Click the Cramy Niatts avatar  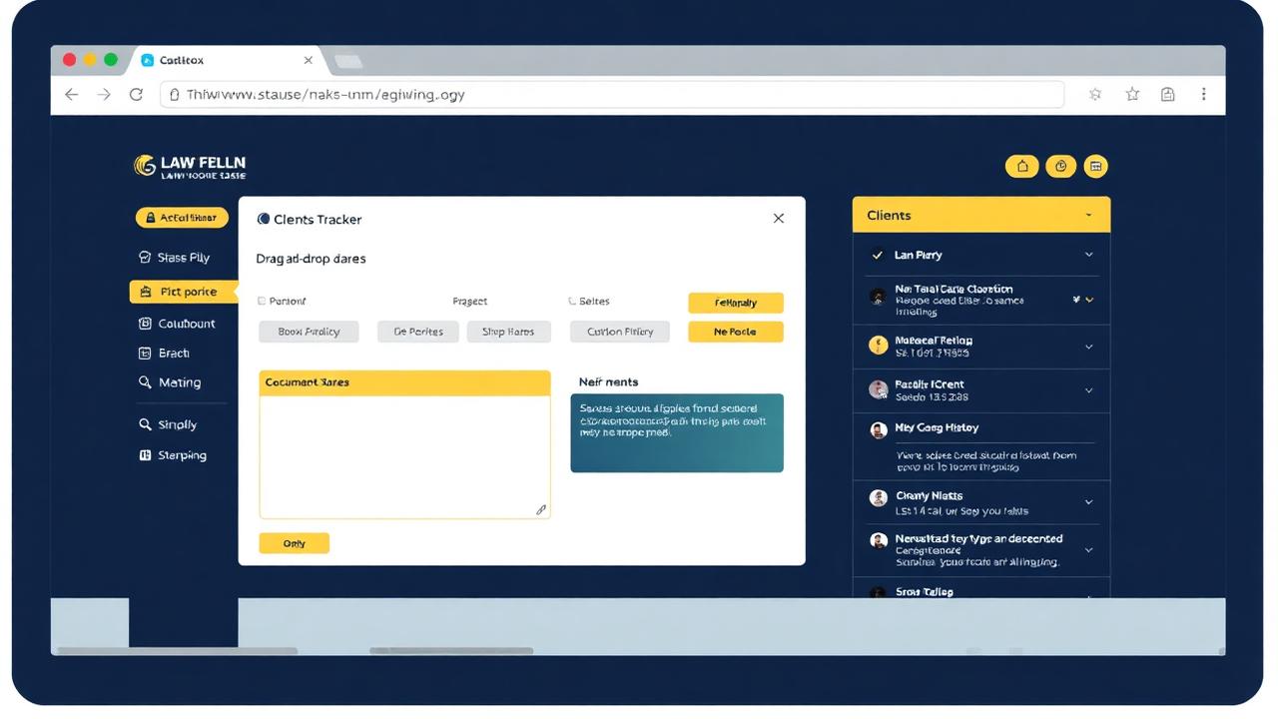(x=879, y=497)
